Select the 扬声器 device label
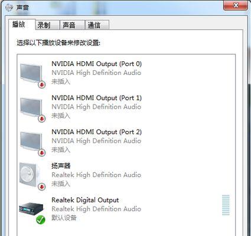251x236 pixels. coord(61,166)
